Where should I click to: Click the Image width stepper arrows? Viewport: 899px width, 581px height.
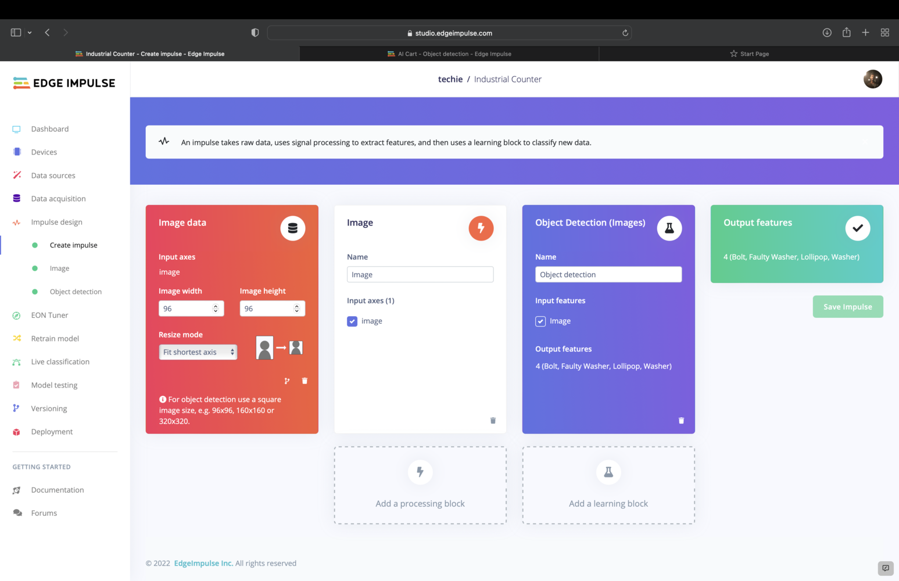point(216,309)
